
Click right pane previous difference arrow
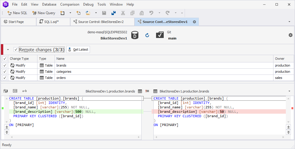[x=288, y=128]
